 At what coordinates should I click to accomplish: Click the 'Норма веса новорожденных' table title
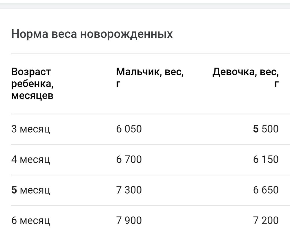point(92,34)
